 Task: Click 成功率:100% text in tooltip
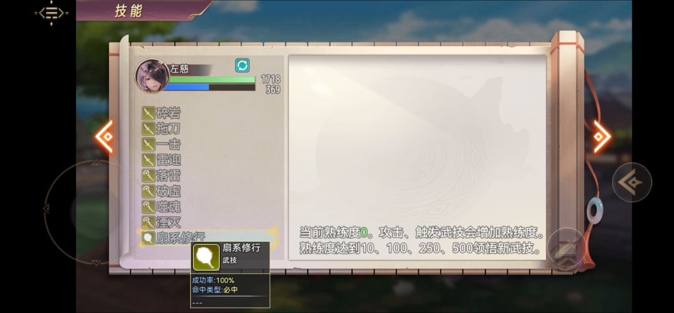click(213, 281)
